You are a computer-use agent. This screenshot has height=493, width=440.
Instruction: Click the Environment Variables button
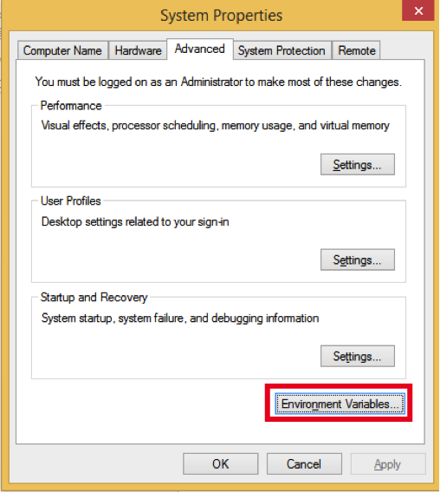click(340, 404)
